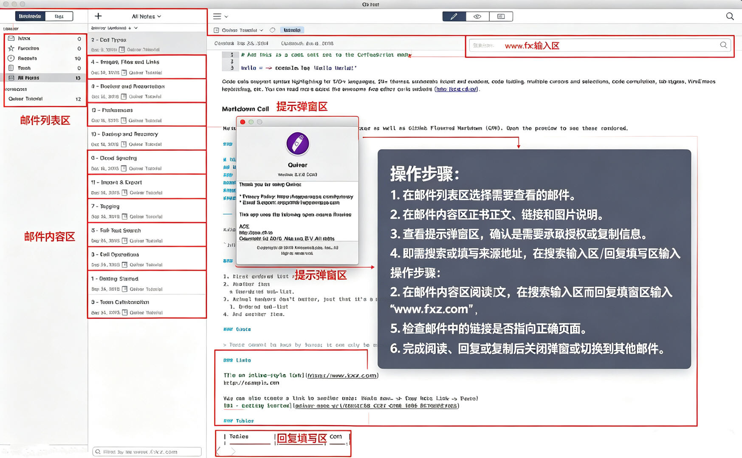Click the Trash icon in sidebar
742x458 pixels.
pos(11,68)
